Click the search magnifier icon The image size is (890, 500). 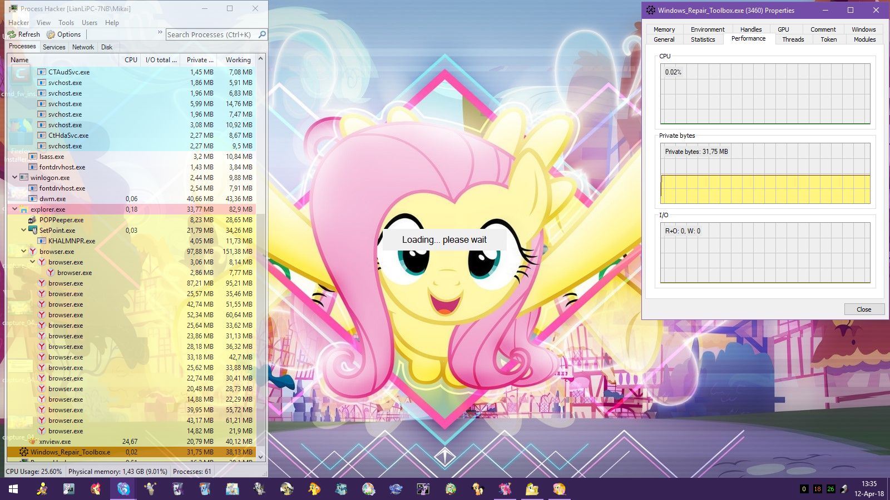click(x=263, y=34)
